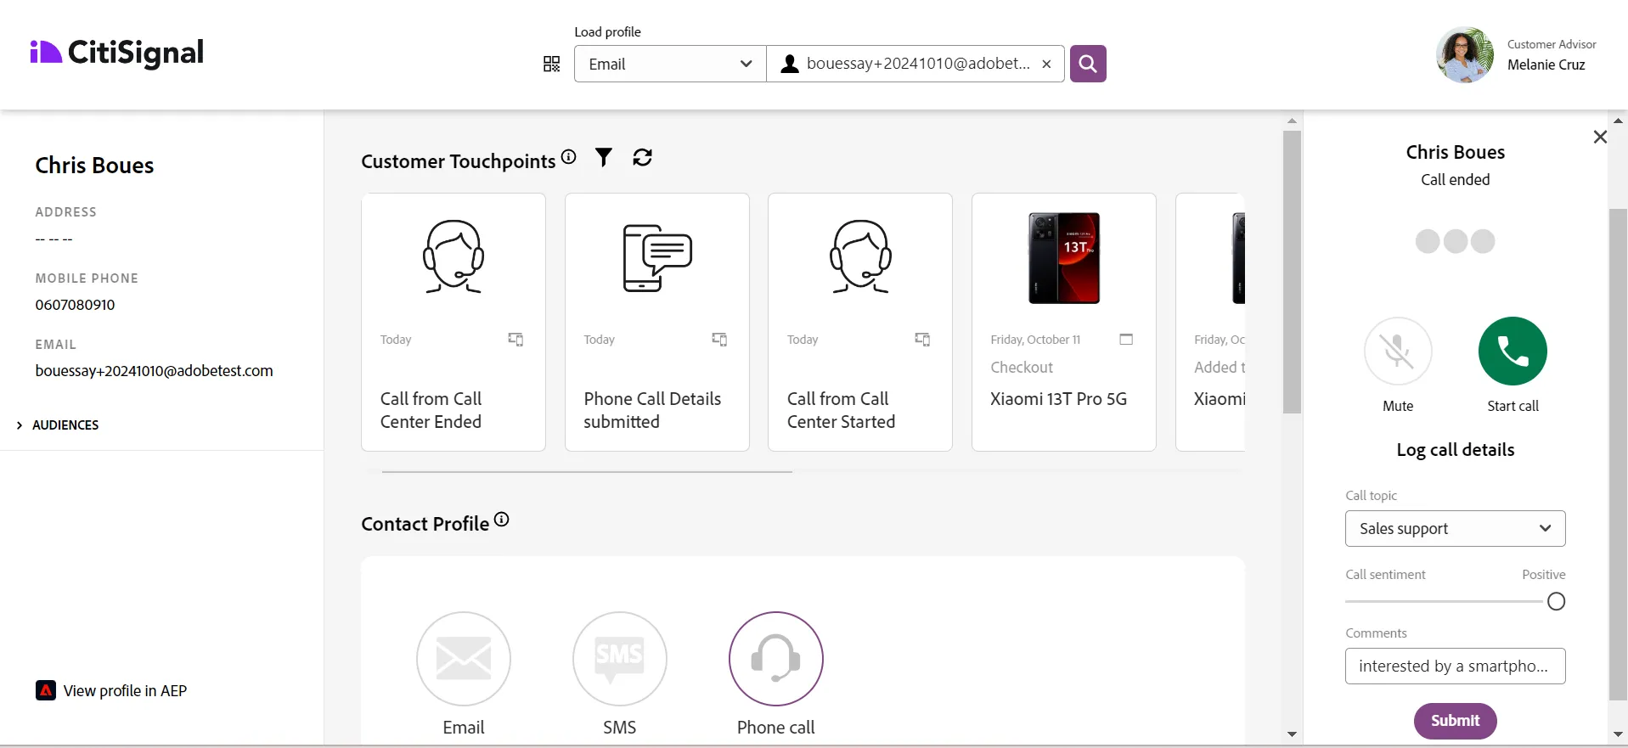Toggle the Mute microphone button
This screenshot has width=1628, height=748.
click(1398, 352)
